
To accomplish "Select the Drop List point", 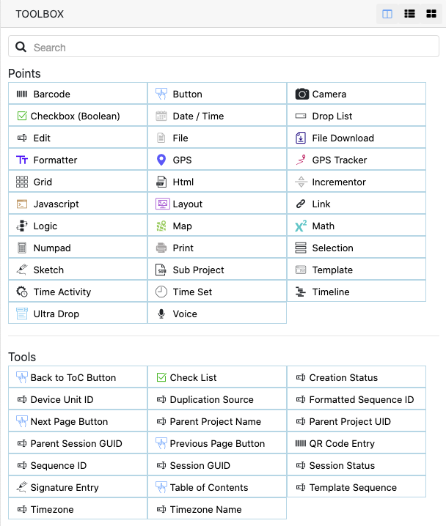I will pos(332,116).
